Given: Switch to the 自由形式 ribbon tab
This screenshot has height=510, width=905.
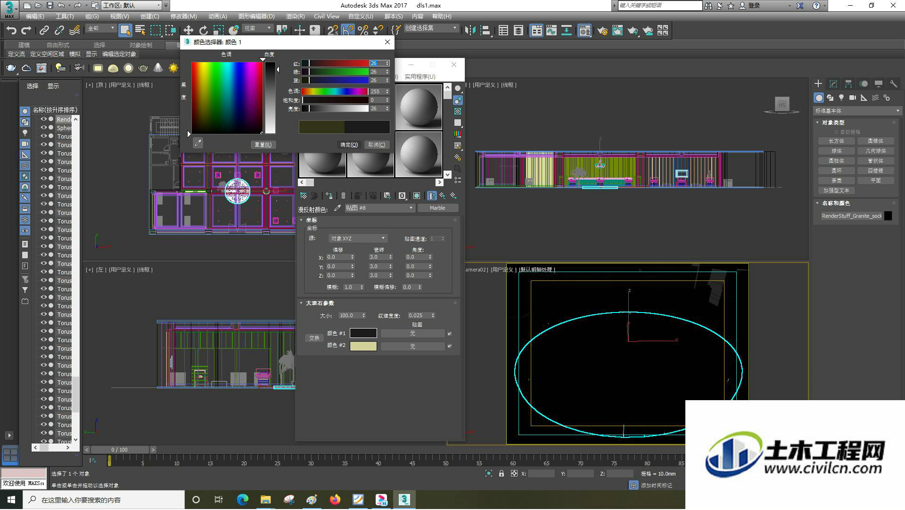Looking at the screenshot, I should click(x=58, y=45).
